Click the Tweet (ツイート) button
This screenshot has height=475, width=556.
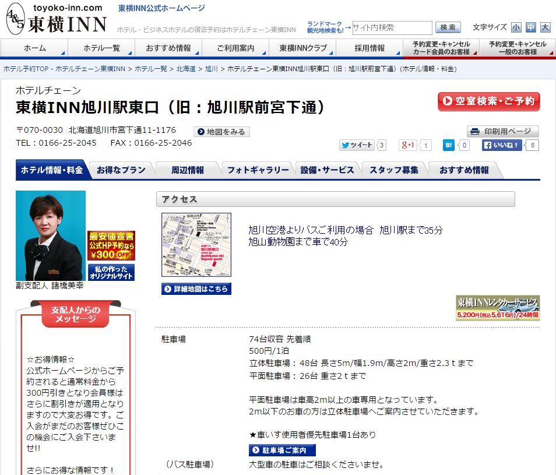pyautogui.click(x=357, y=145)
